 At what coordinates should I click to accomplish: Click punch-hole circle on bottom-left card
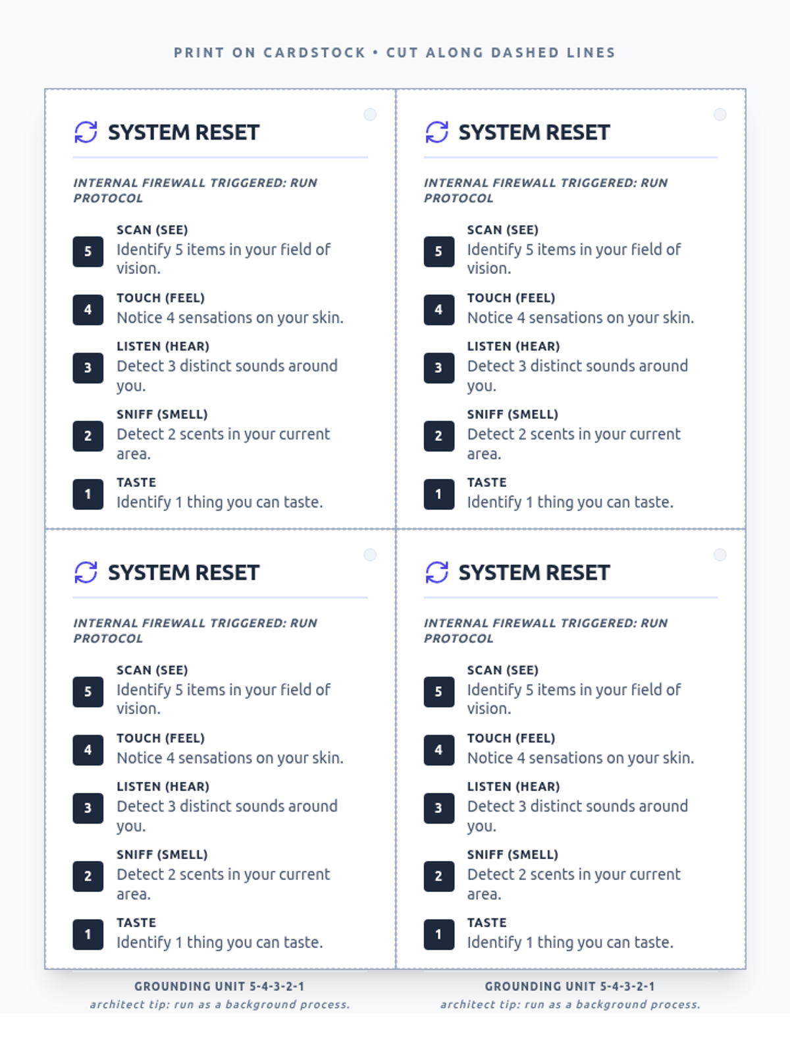click(x=370, y=555)
